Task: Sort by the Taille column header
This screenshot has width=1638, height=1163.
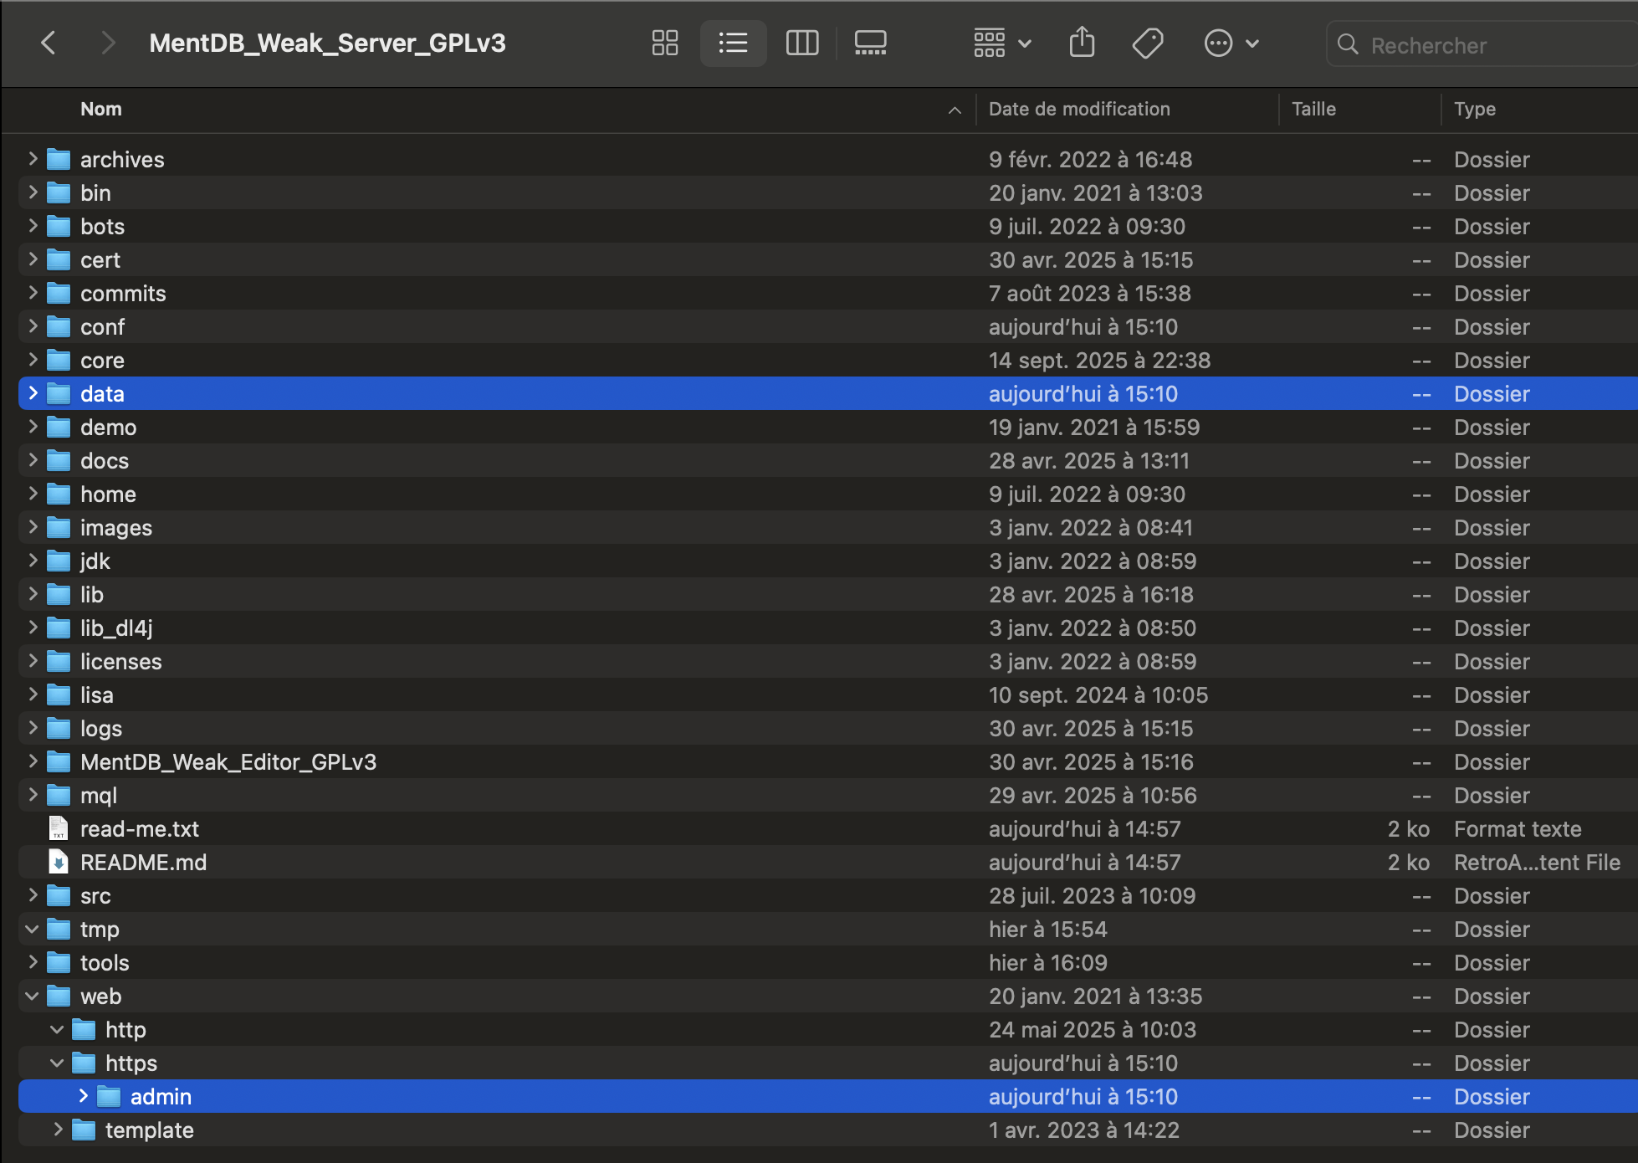Action: pos(1313,109)
